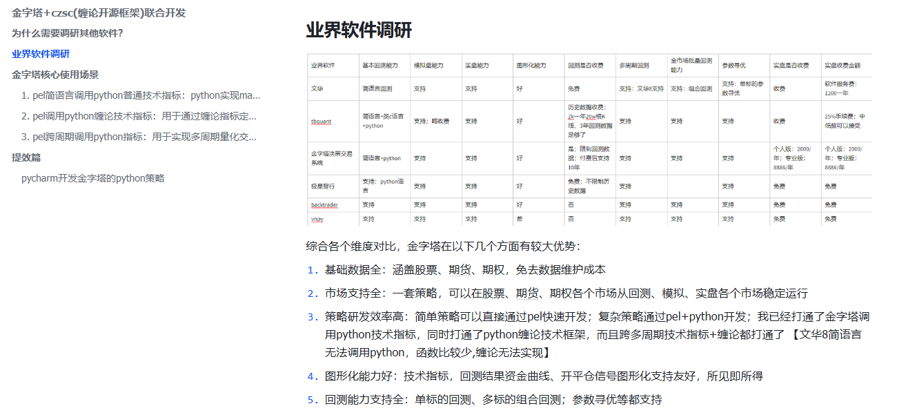Click the '支持：组合回测' cell

point(693,88)
